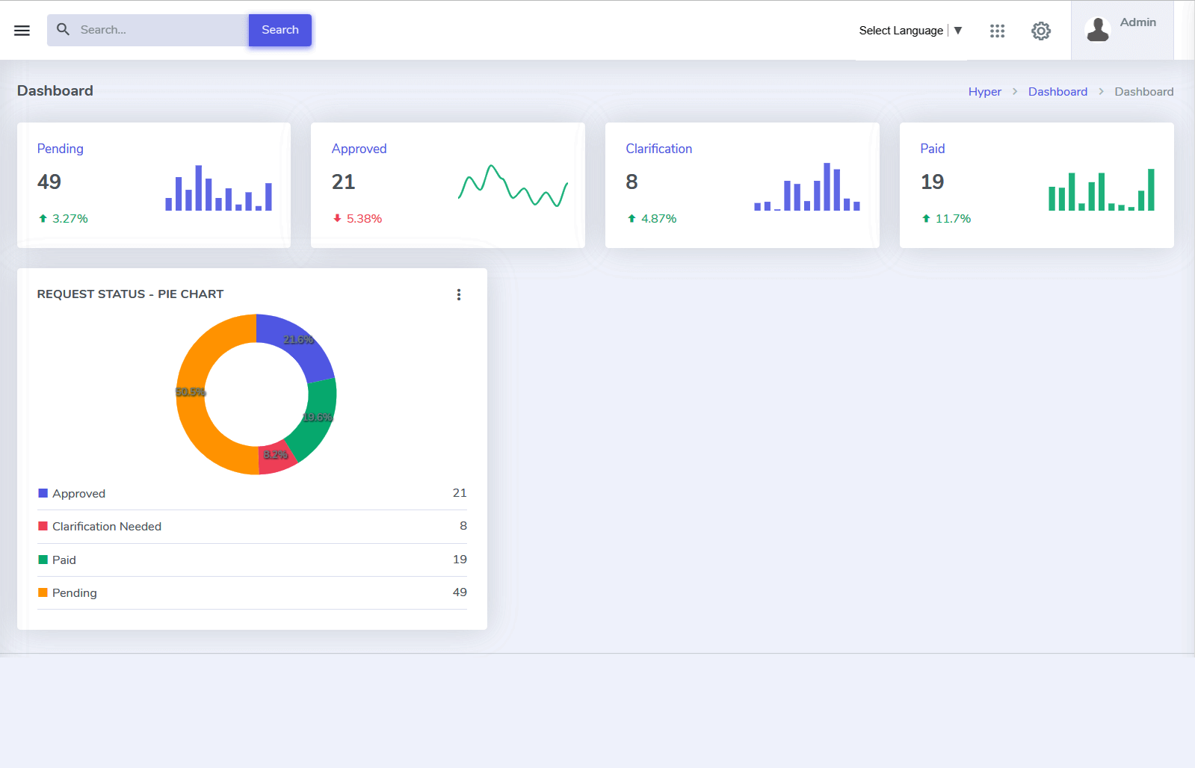This screenshot has width=1195, height=768.
Task: Click the Pending card bar sparkline
Action: (218, 188)
